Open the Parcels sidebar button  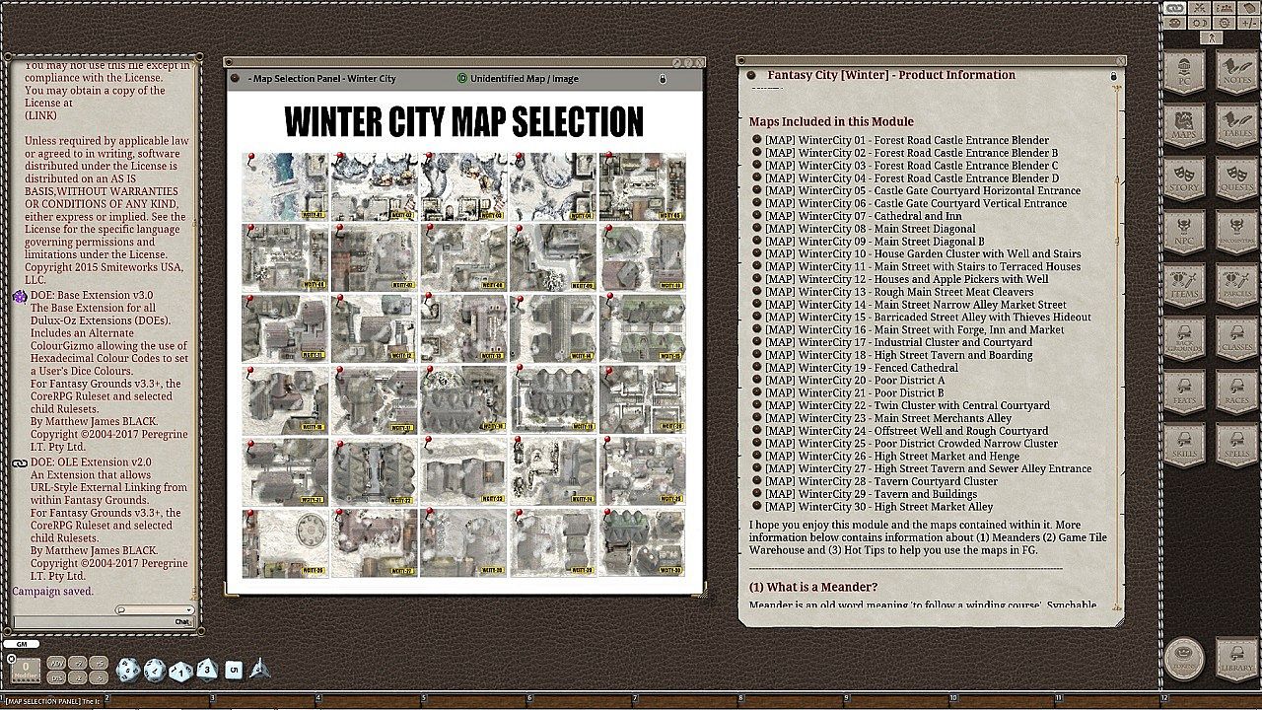click(x=1235, y=287)
